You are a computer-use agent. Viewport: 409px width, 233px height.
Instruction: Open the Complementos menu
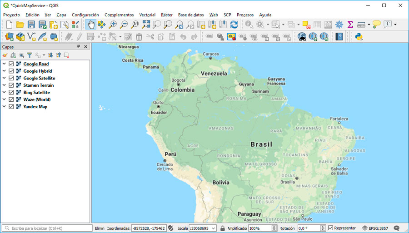119,15
